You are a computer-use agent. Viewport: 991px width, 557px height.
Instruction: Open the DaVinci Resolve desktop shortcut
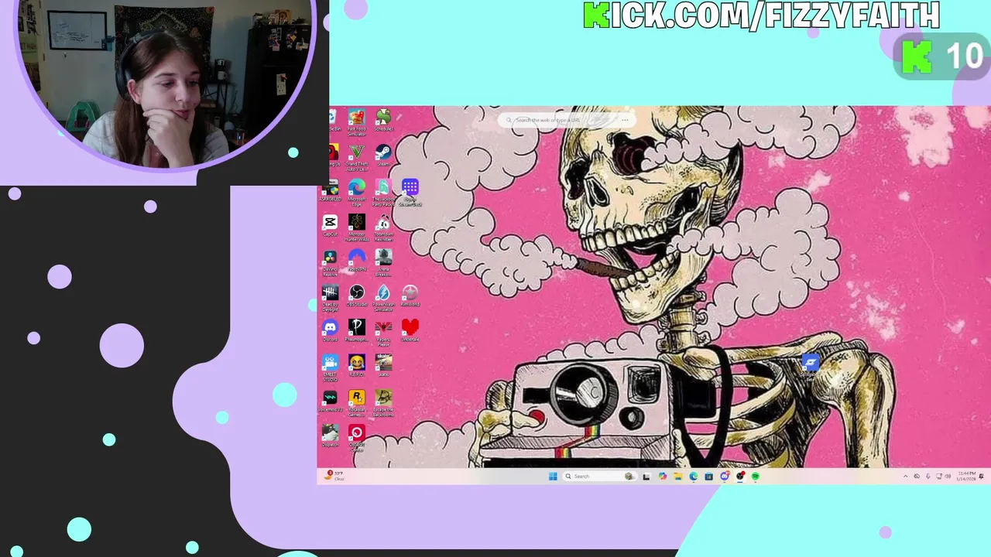pyautogui.click(x=330, y=263)
